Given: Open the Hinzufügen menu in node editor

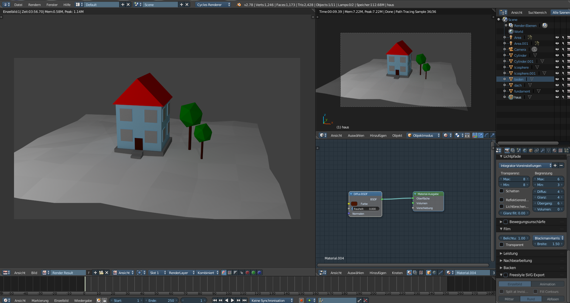Looking at the screenshot, I should [378, 273].
